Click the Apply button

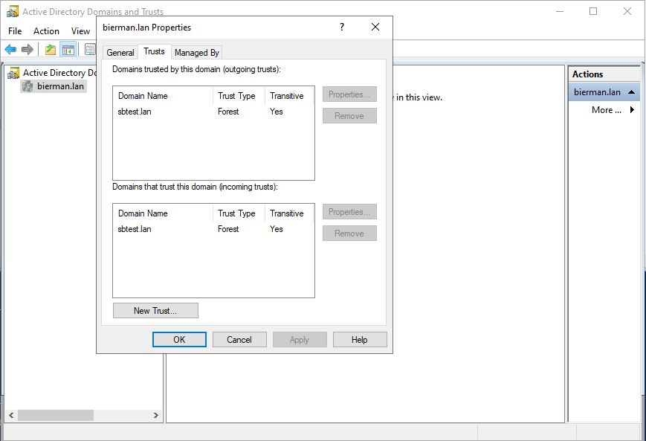pos(300,340)
